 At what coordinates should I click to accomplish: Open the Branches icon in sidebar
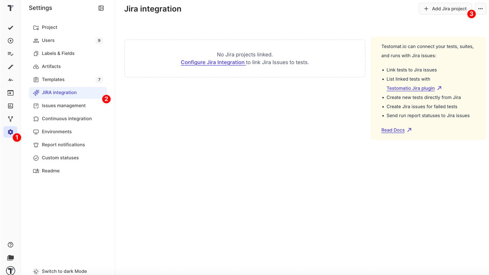click(10, 119)
